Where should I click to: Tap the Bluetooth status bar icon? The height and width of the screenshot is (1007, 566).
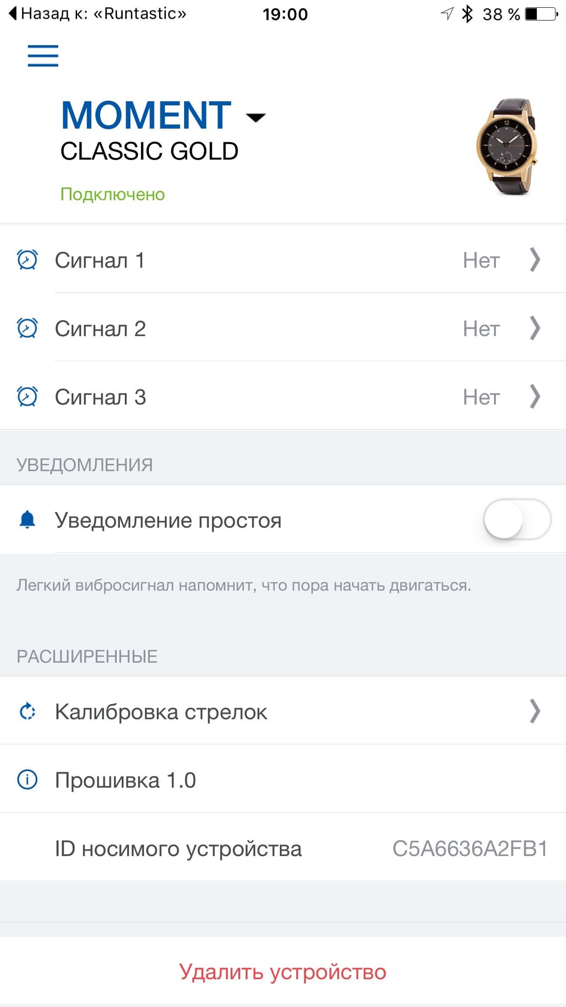tap(467, 14)
